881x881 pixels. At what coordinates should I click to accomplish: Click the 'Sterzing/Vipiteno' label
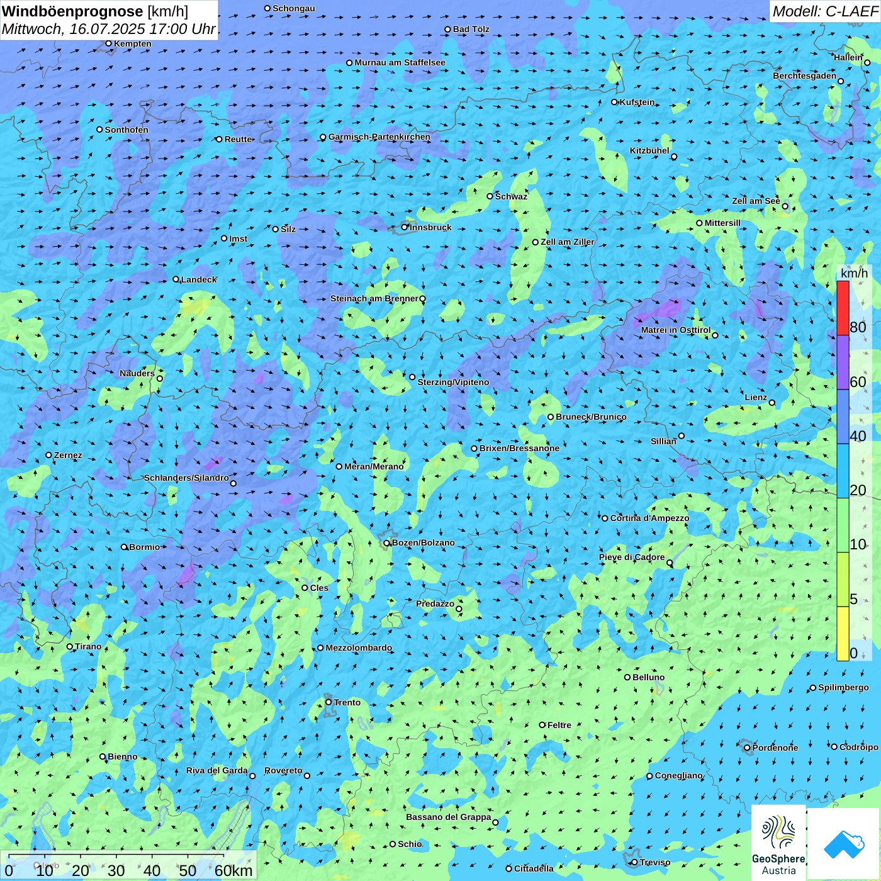coord(453,382)
